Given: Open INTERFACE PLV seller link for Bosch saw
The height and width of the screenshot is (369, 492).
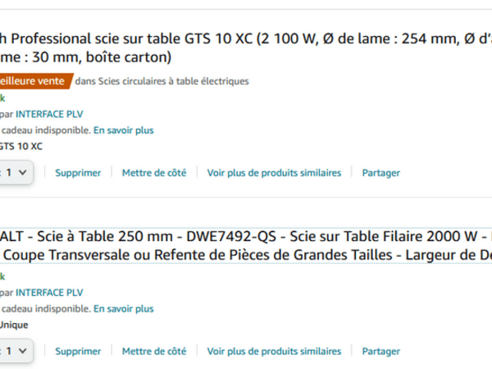Looking at the screenshot, I should 49,114.
